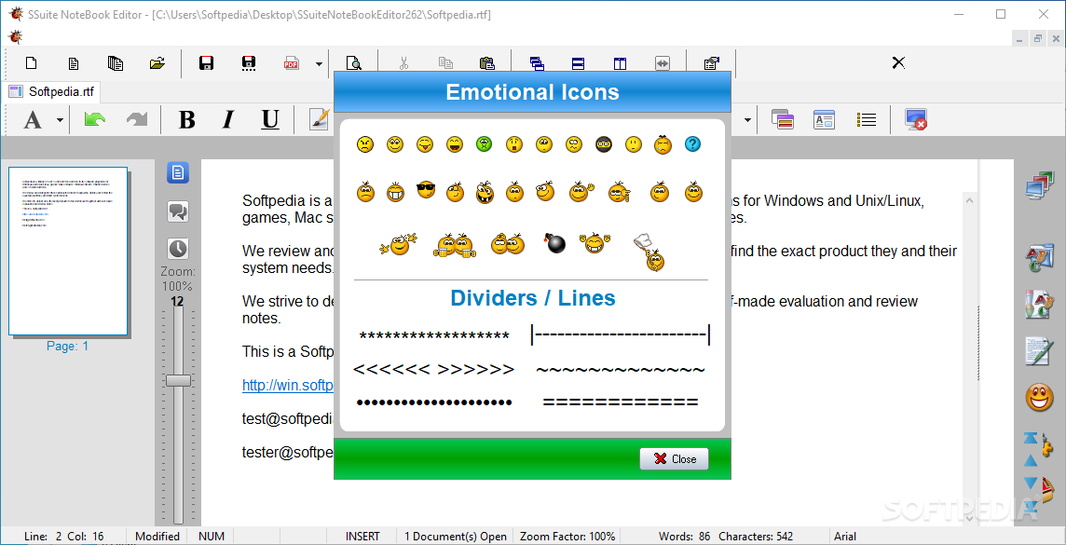
Task: Insert the sunglasses cool emoticon
Action: tap(426, 190)
